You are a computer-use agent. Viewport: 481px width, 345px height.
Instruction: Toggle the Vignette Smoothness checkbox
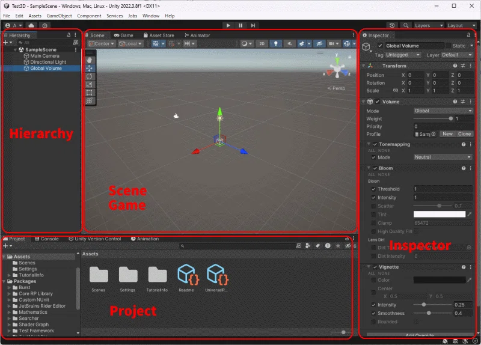pyautogui.click(x=373, y=313)
